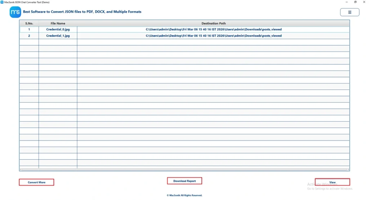Click the destination path of Credential_1.jpg
Image resolution: width=369 pixels, height=200 pixels.
(x=213, y=36)
